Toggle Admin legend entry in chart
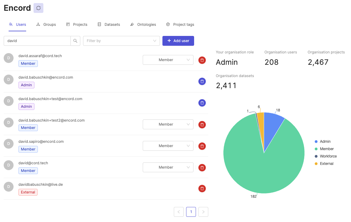The height and width of the screenshot is (222, 351). point(323,142)
